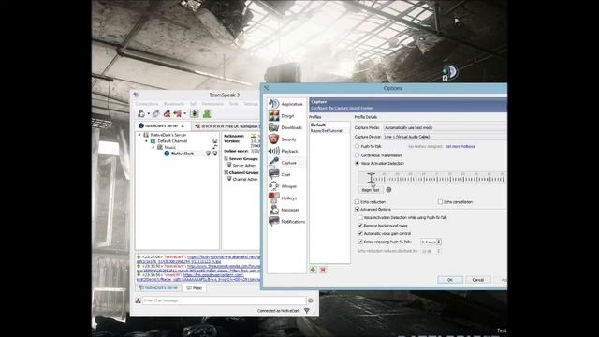
Task: Select NativeDark user in channel tree
Action: [x=183, y=154]
